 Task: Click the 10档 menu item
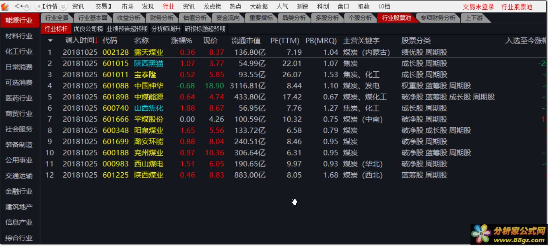(384, 7)
